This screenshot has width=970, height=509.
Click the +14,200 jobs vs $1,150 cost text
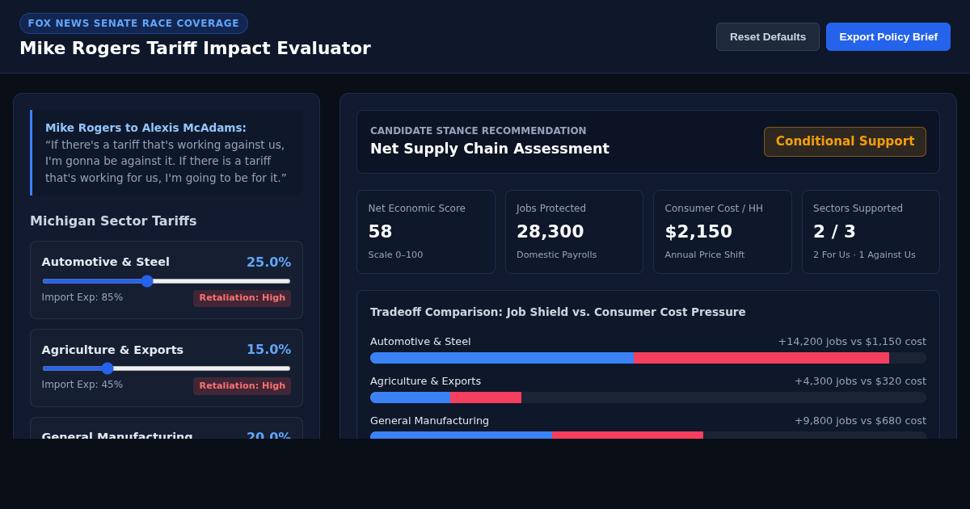click(852, 342)
